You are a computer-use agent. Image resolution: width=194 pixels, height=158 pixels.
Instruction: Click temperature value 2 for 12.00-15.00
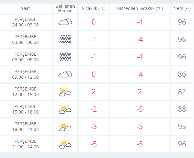(x=93, y=92)
